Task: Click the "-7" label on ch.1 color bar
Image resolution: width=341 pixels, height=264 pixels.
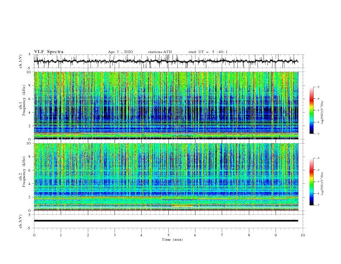Action: tap(318, 134)
